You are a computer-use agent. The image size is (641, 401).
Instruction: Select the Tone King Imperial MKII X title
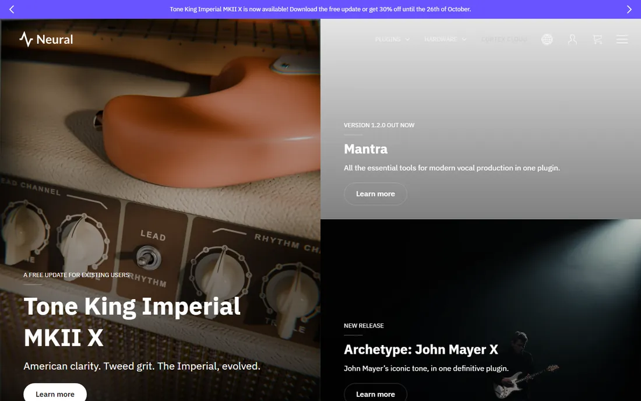(x=132, y=322)
